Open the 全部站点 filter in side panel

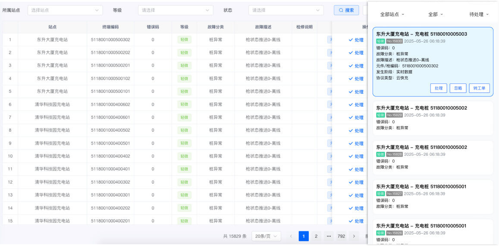392,14
